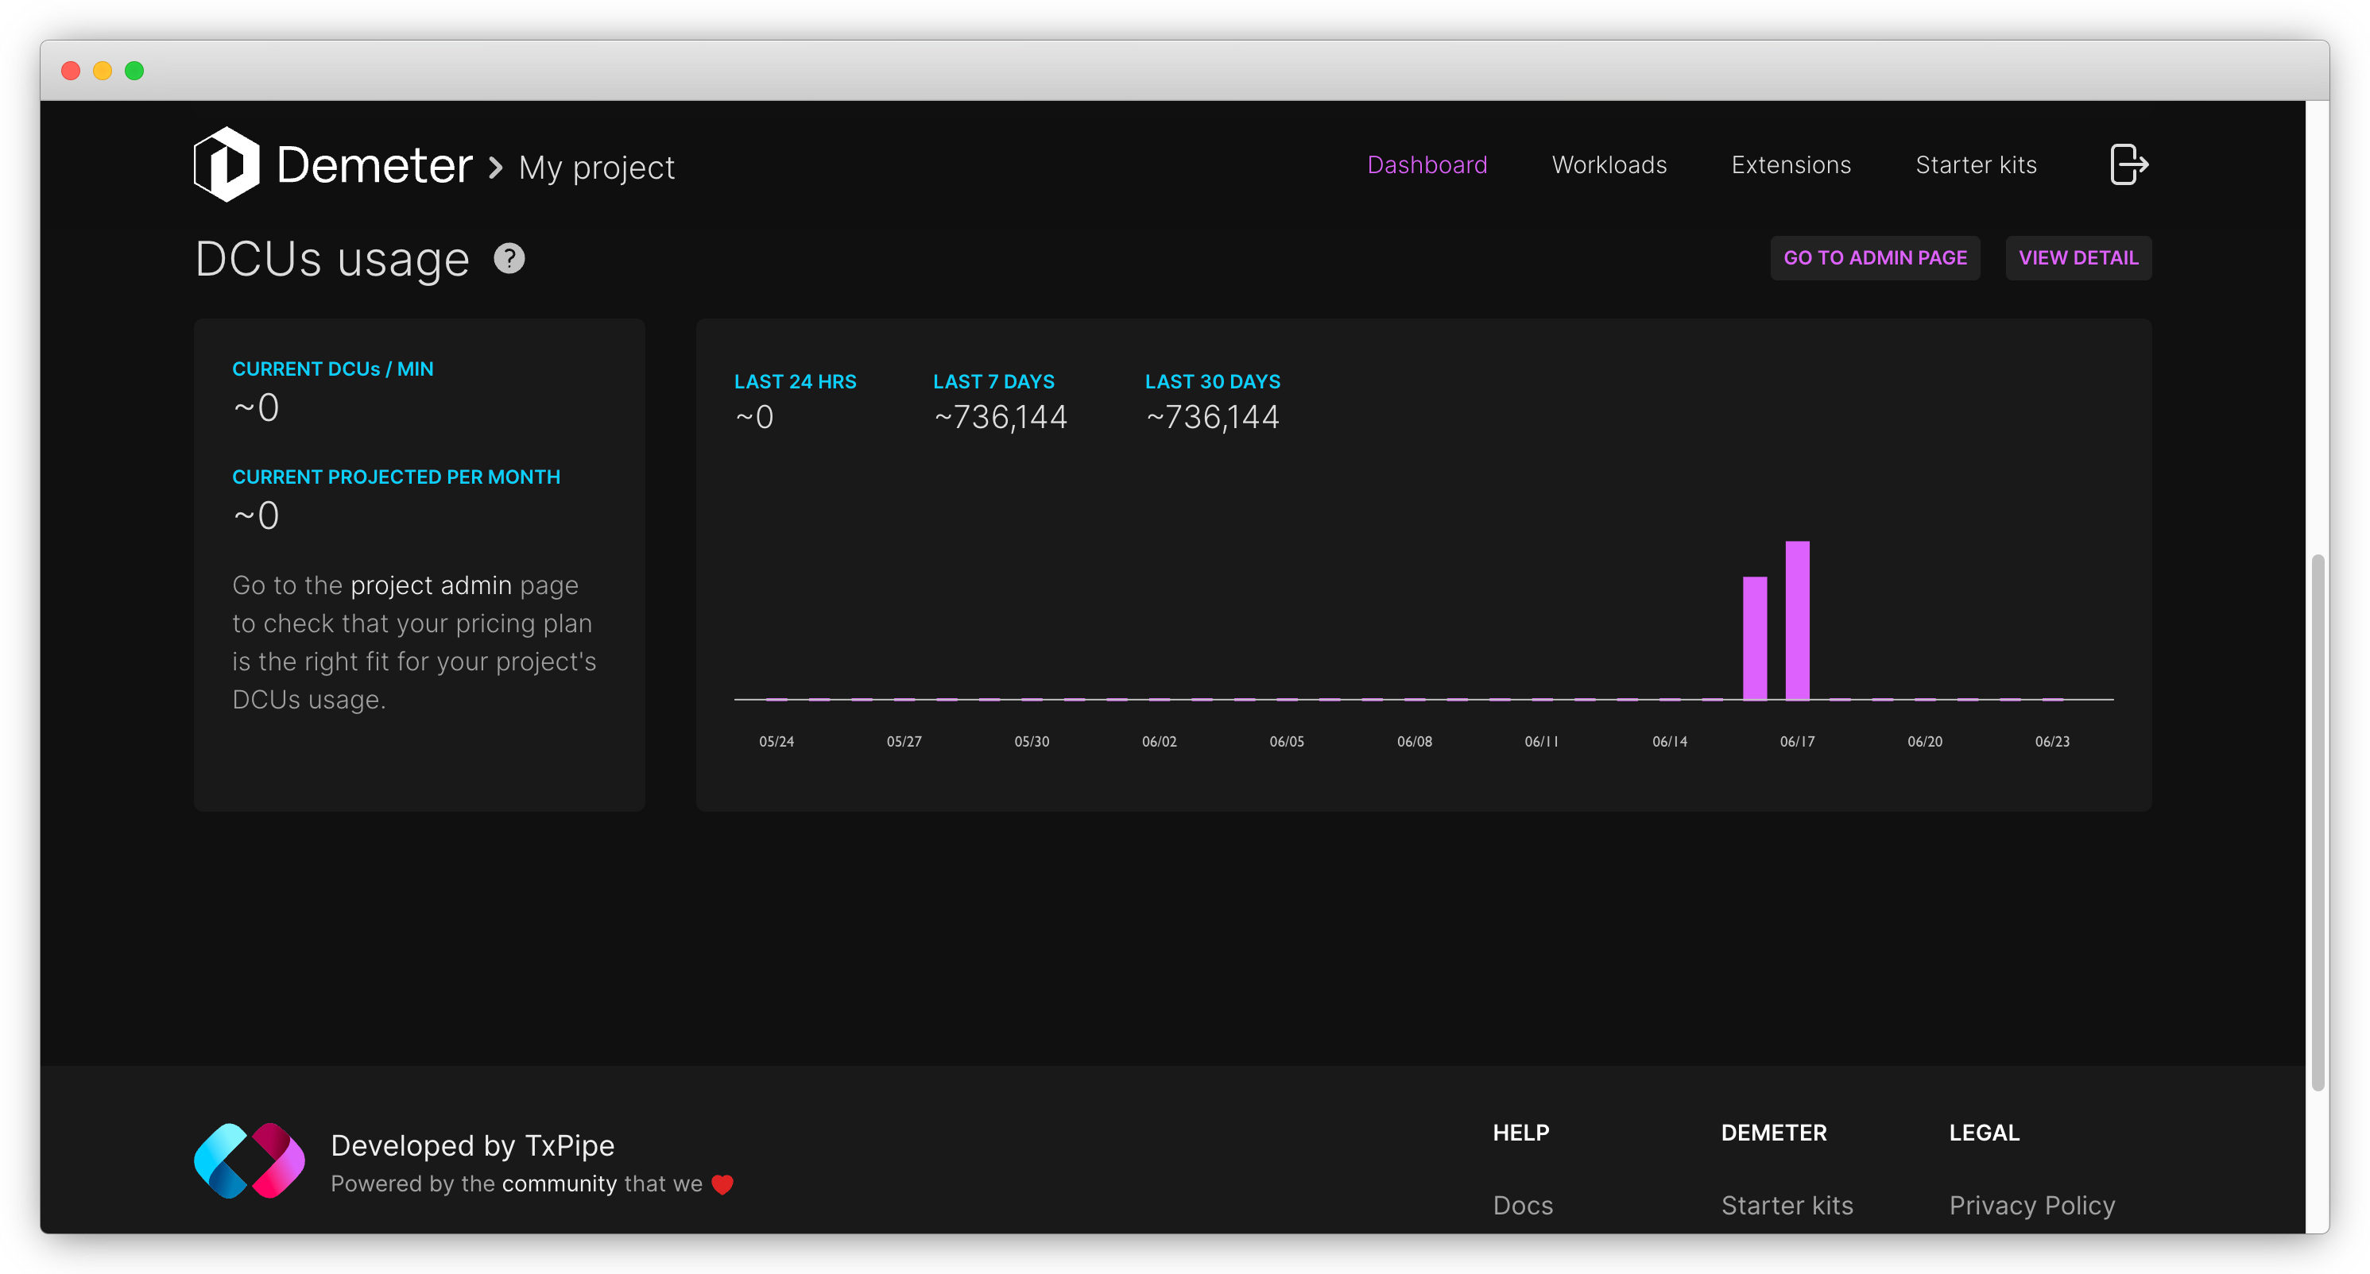This screenshot has height=1274, width=2370.
Task: Click the red heart icon in footer
Action: (722, 1184)
